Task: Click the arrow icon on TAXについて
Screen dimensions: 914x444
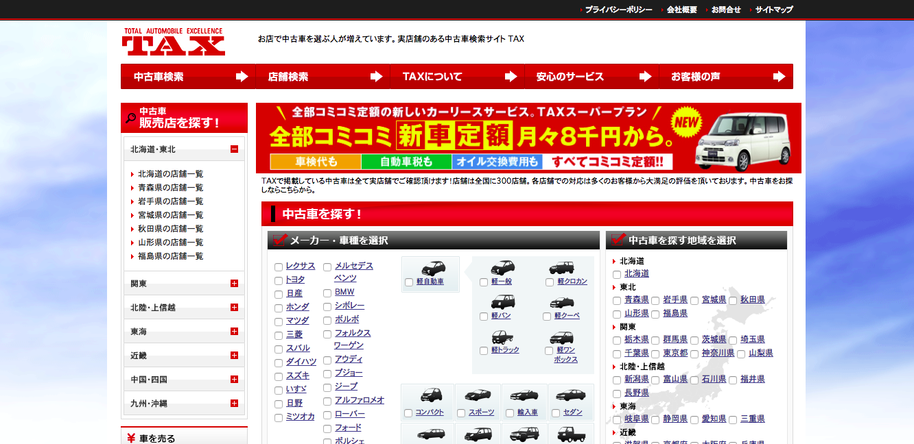Action: [x=511, y=77]
